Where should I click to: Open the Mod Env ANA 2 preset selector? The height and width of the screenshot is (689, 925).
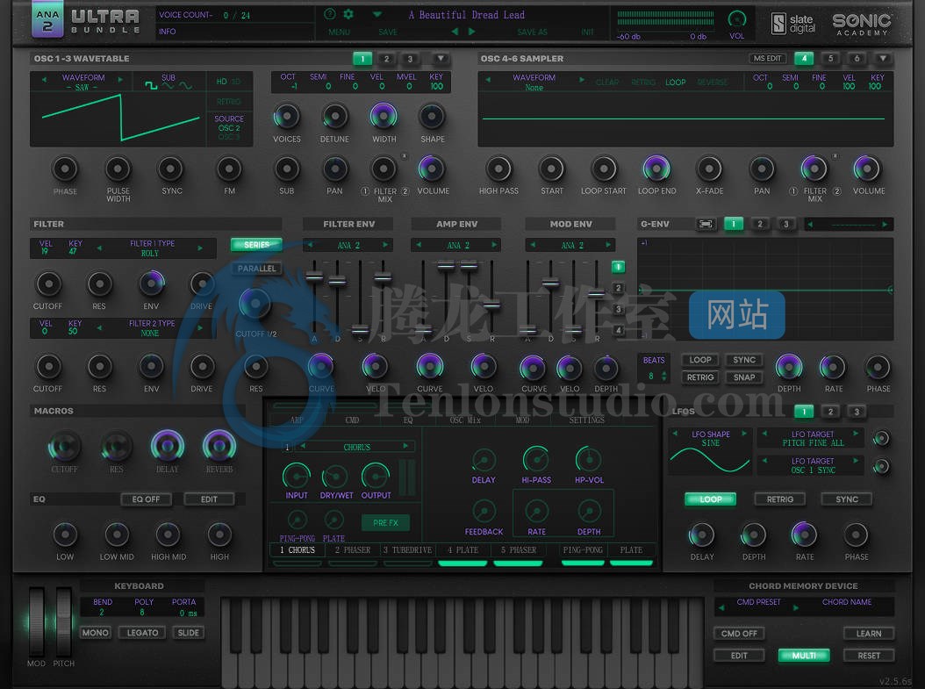coord(571,245)
